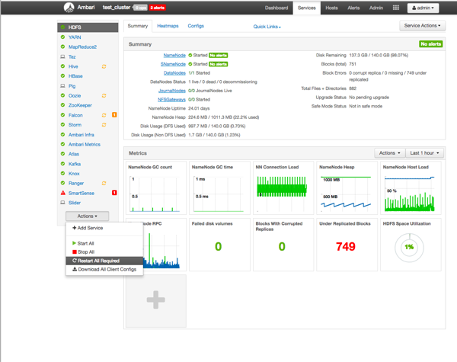
Task: Select the Summary tab
Action: coord(138,26)
